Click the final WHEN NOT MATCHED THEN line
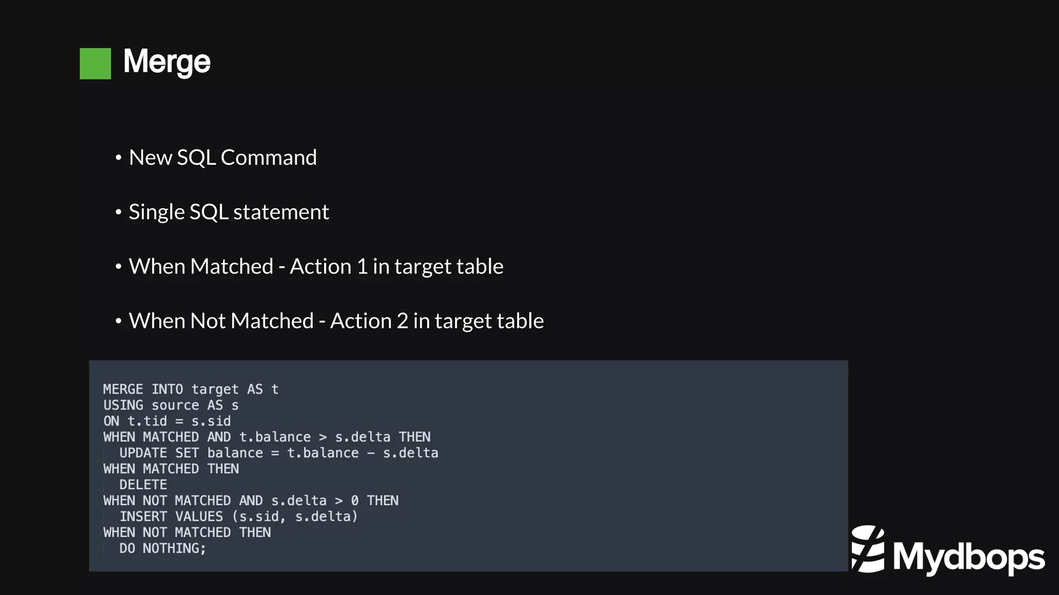The image size is (1059, 595). click(x=187, y=532)
